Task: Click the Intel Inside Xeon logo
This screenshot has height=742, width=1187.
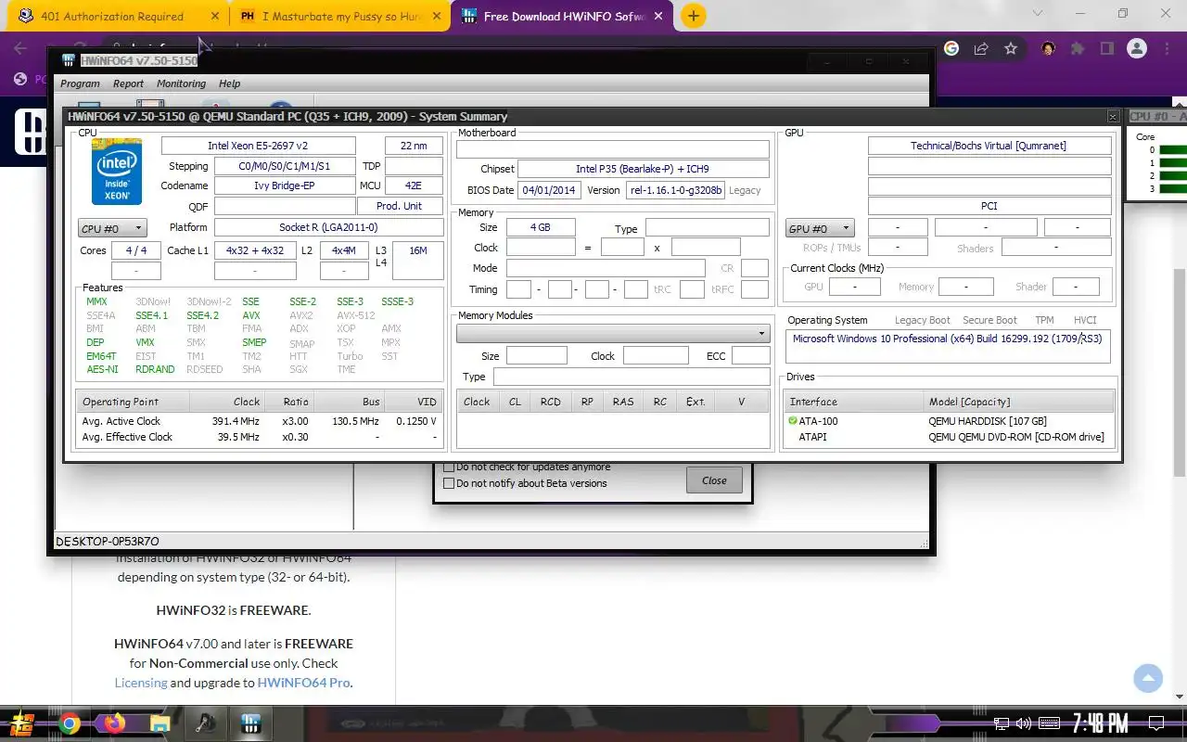Action: pos(117,172)
